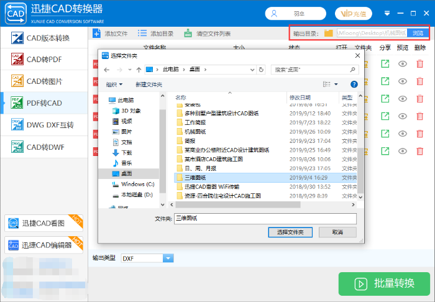The height and width of the screenshot is (302, 435).
Task: Expand the address bar history dropdown
Action: click(x=252, y=70)
